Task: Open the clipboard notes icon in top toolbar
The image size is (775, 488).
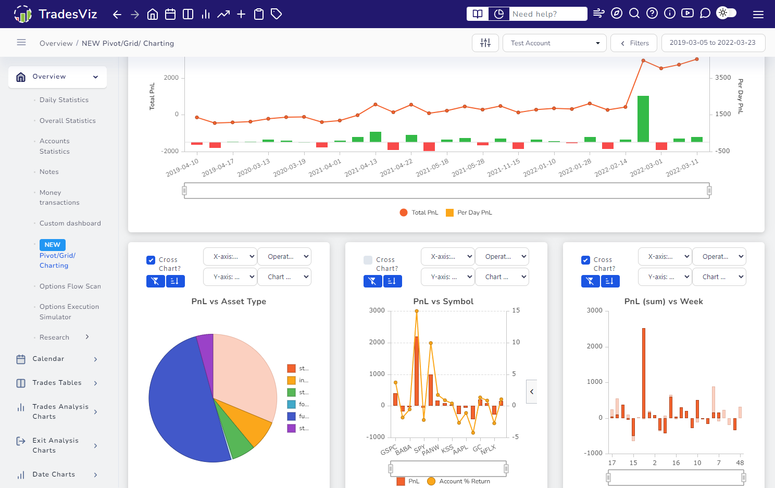Action: click(259, 14)
